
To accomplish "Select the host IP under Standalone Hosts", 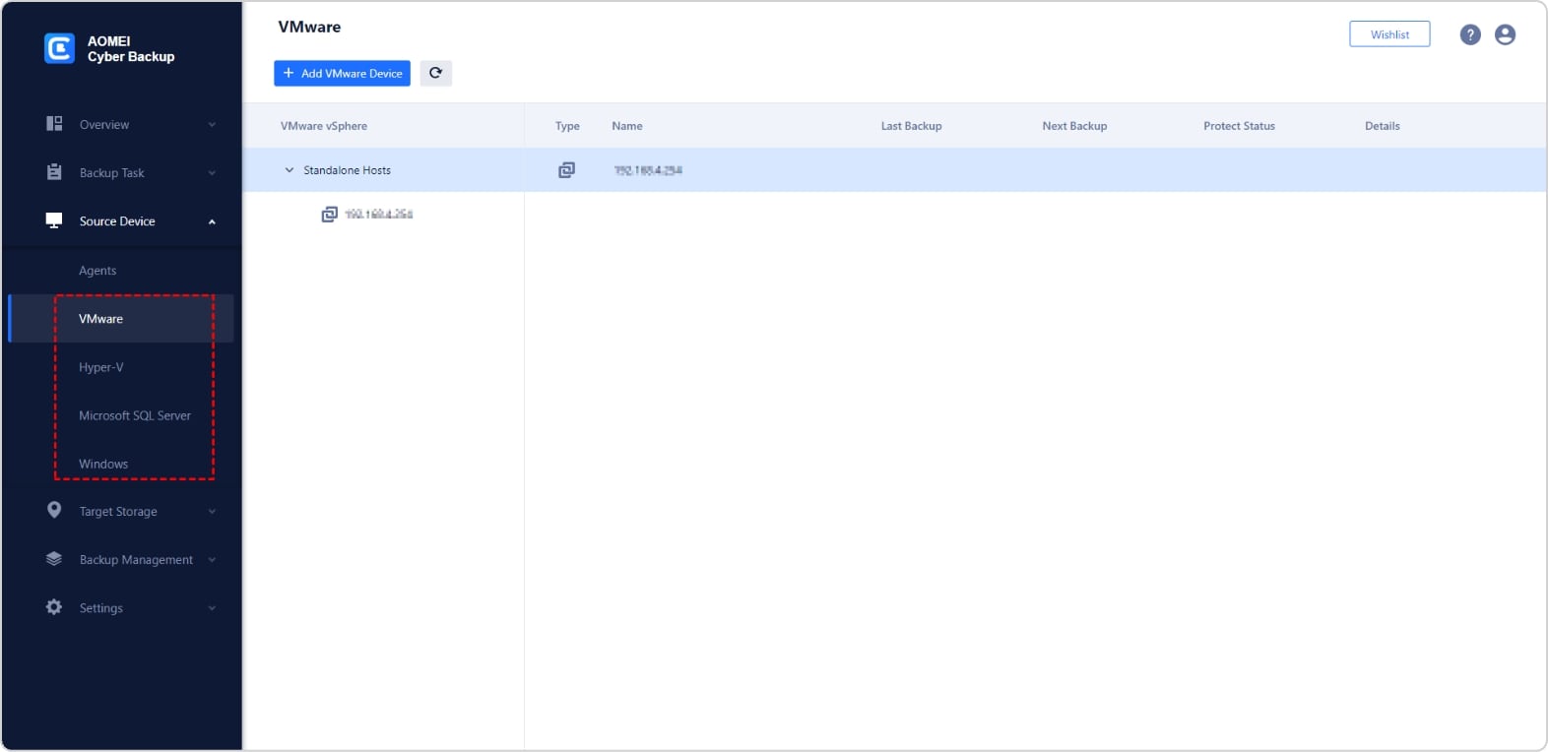I will click(378, 215).
